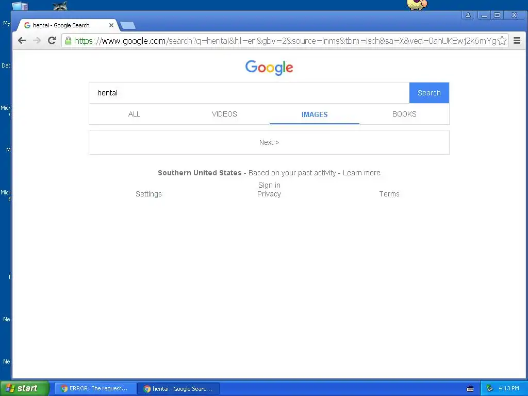528x396 pixels.
Task: Click the Learn more location link
Action: coord(361,173)
